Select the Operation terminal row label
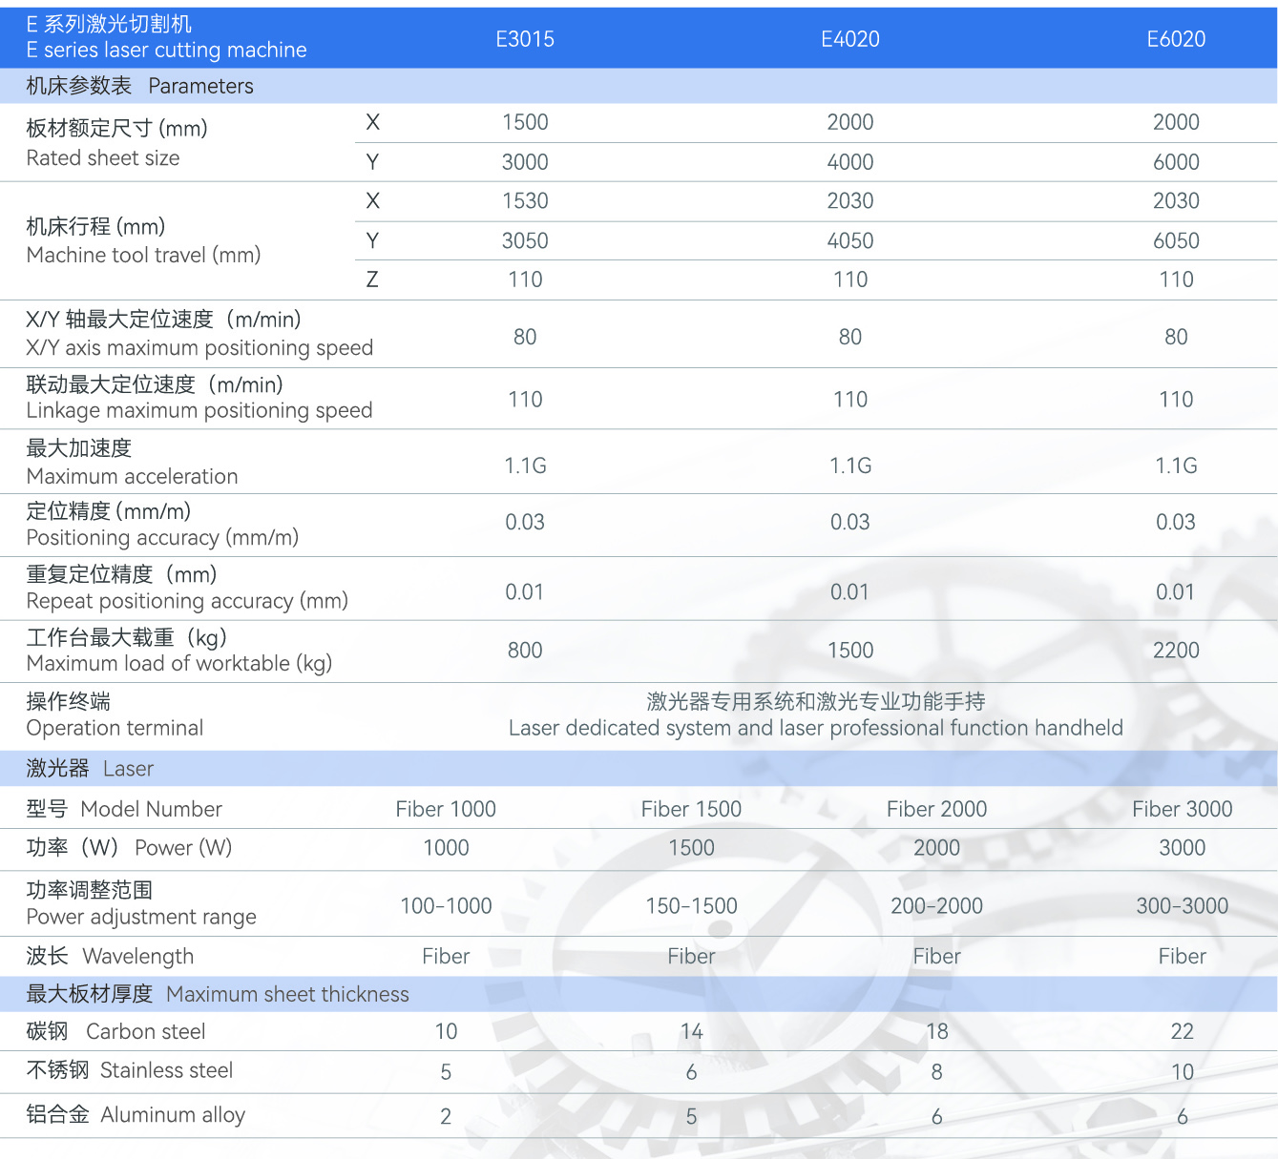Image resolution: width=1278 pixels, height=1159 pixels. [115, 728]
